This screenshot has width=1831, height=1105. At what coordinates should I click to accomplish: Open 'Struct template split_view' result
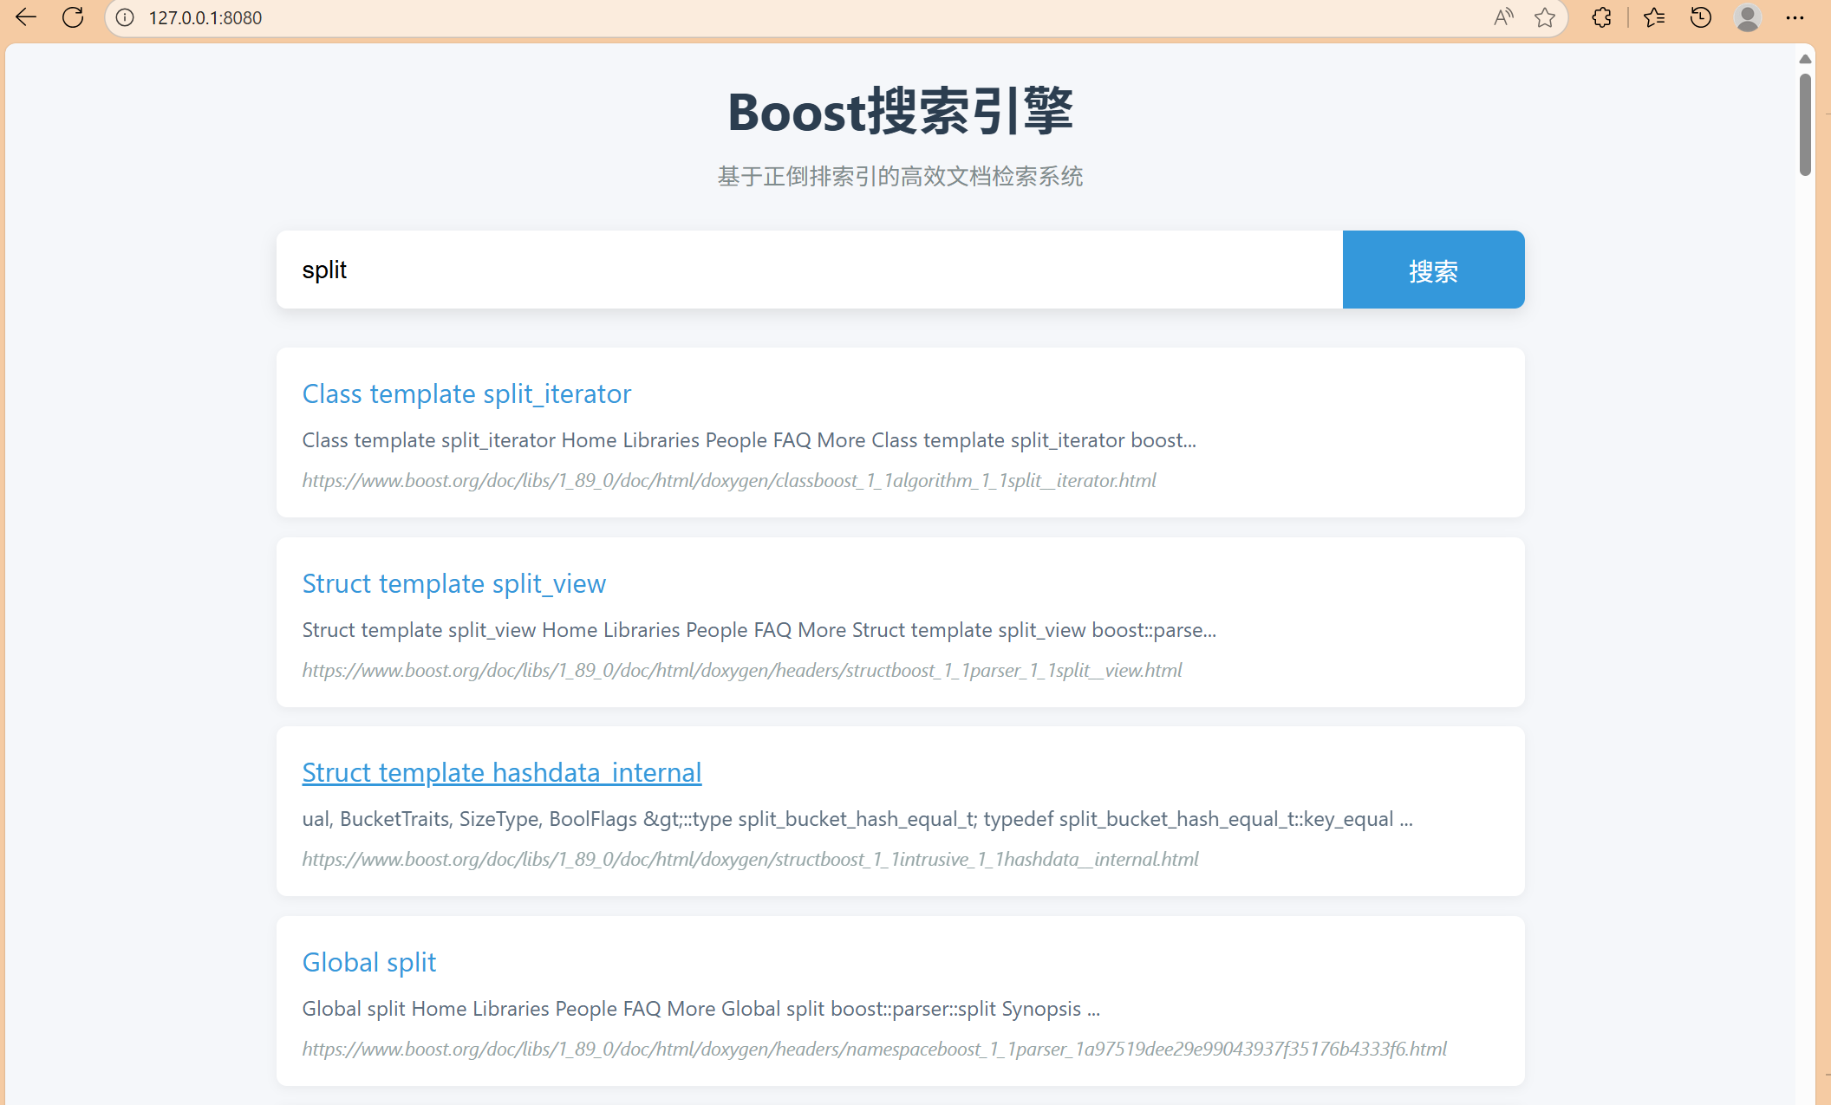coord(453,584)
